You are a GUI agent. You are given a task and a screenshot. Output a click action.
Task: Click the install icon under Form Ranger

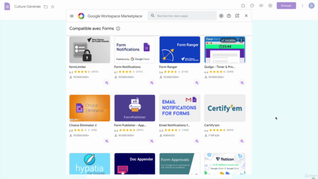click(197, 83)
